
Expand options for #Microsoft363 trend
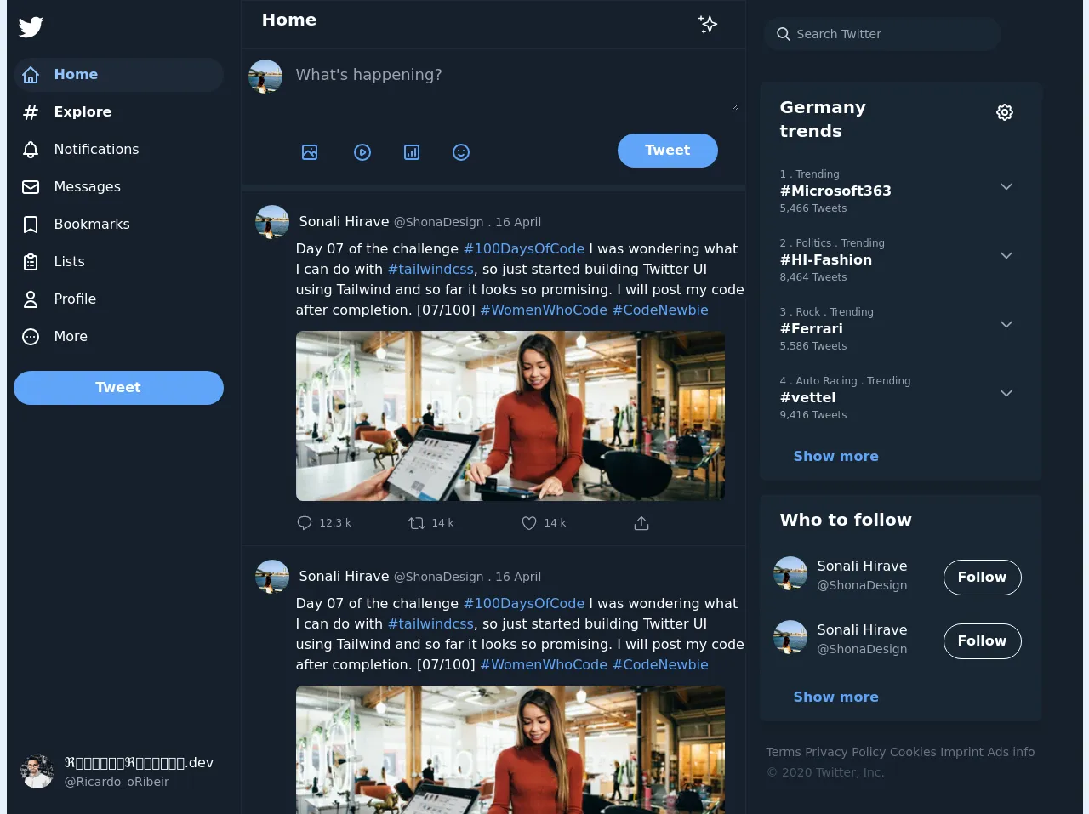coord(1006,187)
